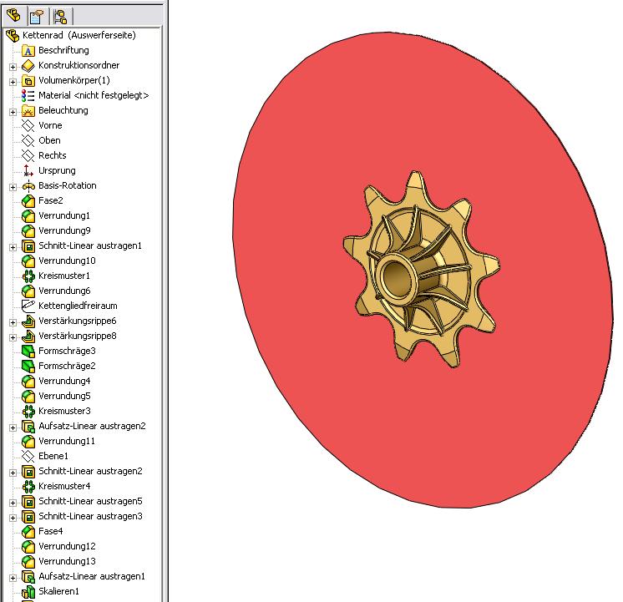Screen dimensions: 623x602
Task: Click the Konstruktionsordner folder icon
Action: point(28,66)
